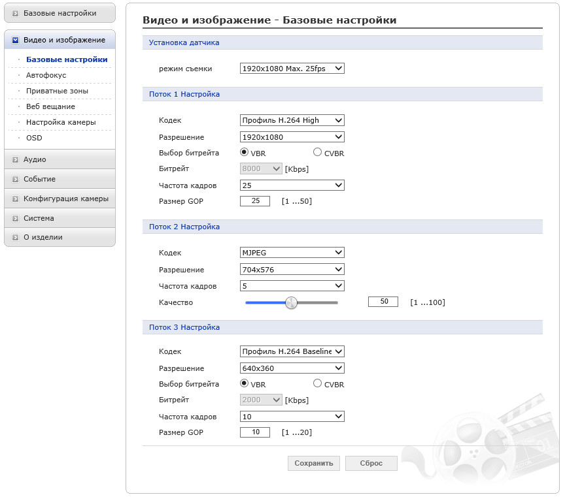Image resolution: width=565 pixels, height=497 pixels.
Task: Open the Автофокус menu item
Action: [x=46, y=75]
